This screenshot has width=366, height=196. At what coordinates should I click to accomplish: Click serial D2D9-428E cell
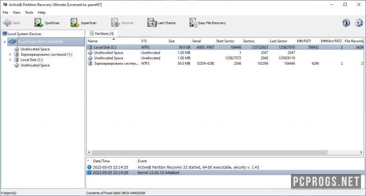205,63
